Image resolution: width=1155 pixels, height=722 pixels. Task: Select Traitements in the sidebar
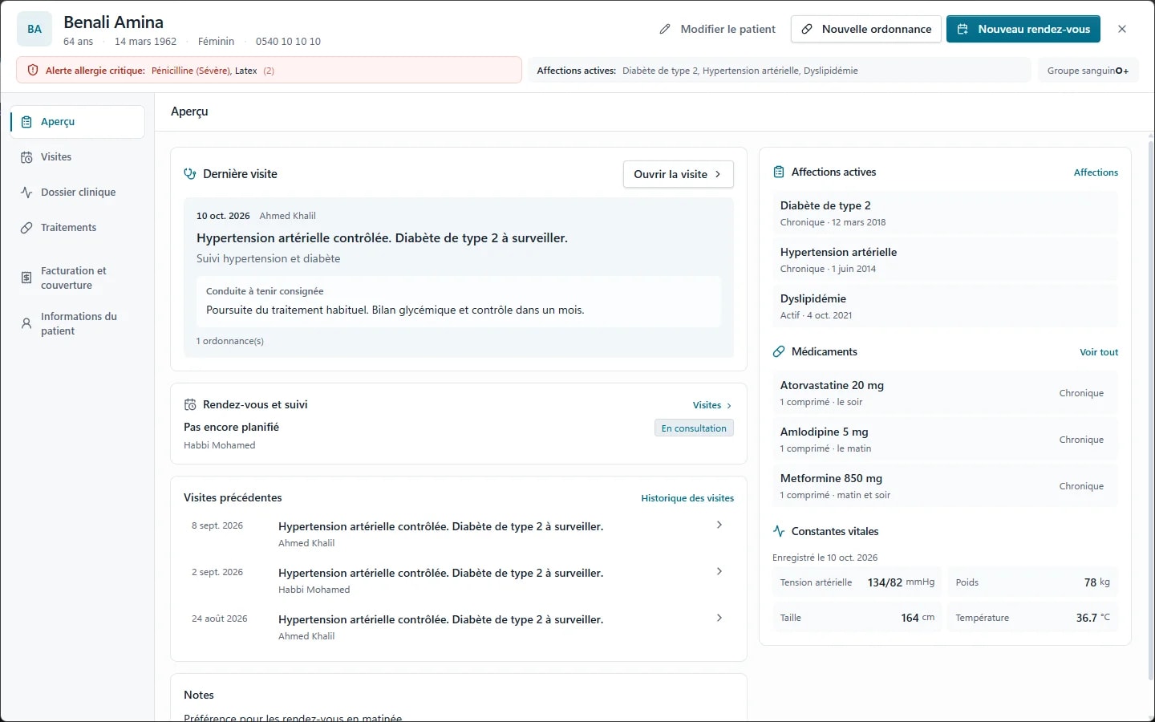(x=78, y=228)
